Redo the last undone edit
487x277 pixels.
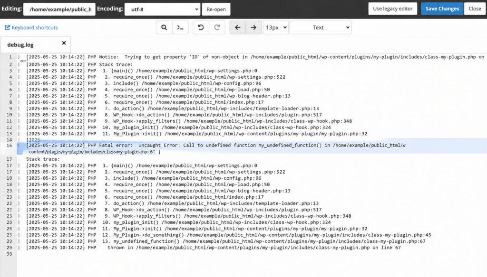pos(217,28)
